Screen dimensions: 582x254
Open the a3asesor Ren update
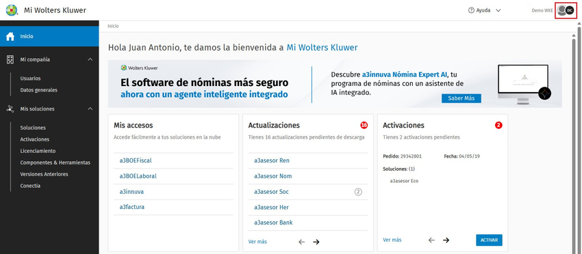coord(272,160)
